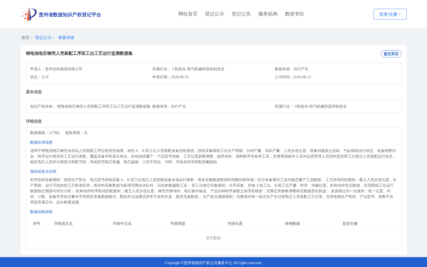The width and height of the screenshot is (427, 267).
Task: Click 数据规模:257Mb text
Action: 45,133
